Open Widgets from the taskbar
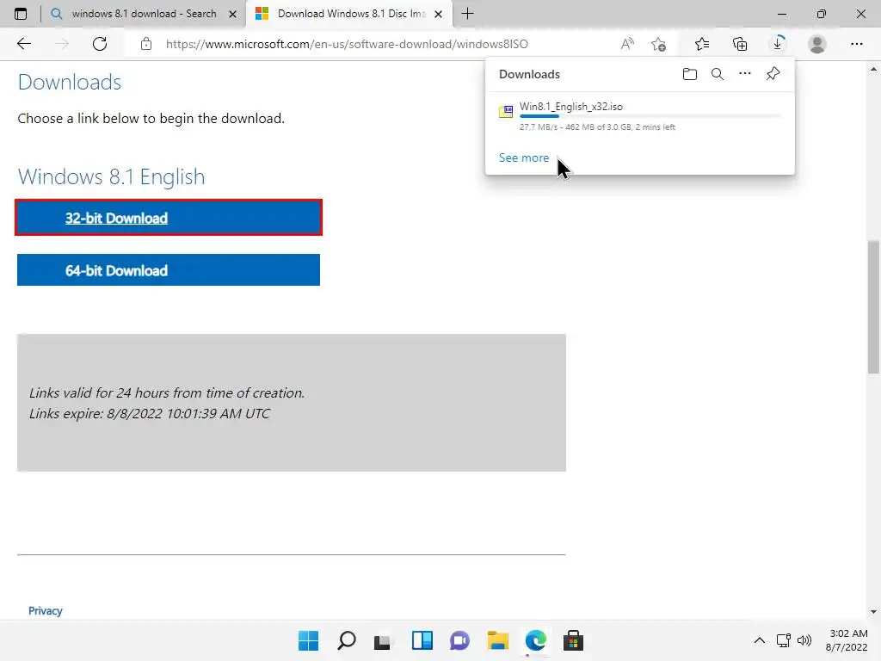Image resolution: width=881 pixels, height=661 pixels. coord(422,640)
